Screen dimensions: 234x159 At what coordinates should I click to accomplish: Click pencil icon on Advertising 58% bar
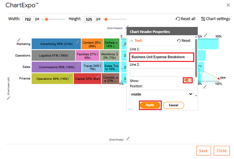click(78, 42)
